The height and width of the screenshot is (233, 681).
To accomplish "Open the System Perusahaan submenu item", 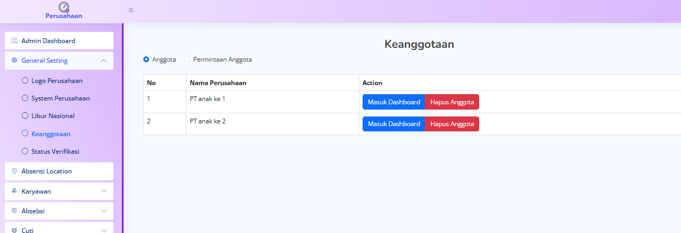I will (x=60, y=98).
